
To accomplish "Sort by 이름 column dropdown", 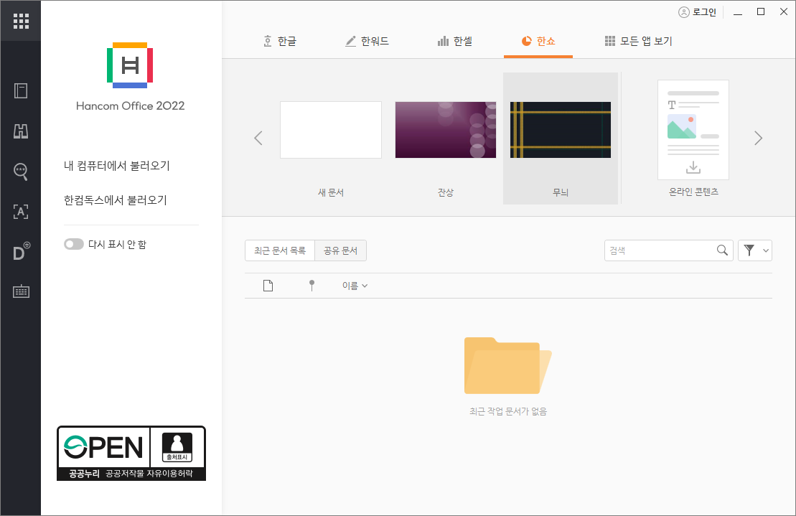I will coord(355,286).
